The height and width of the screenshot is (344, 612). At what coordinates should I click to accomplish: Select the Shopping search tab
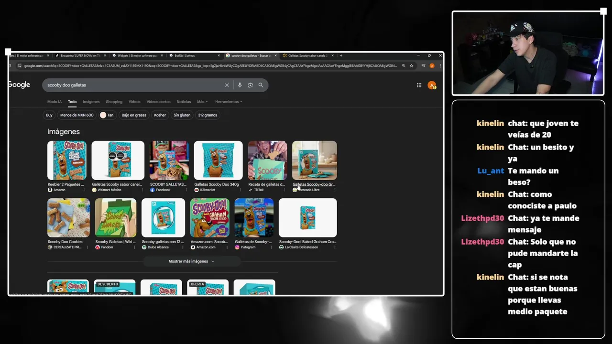click(x=114, y=102)
